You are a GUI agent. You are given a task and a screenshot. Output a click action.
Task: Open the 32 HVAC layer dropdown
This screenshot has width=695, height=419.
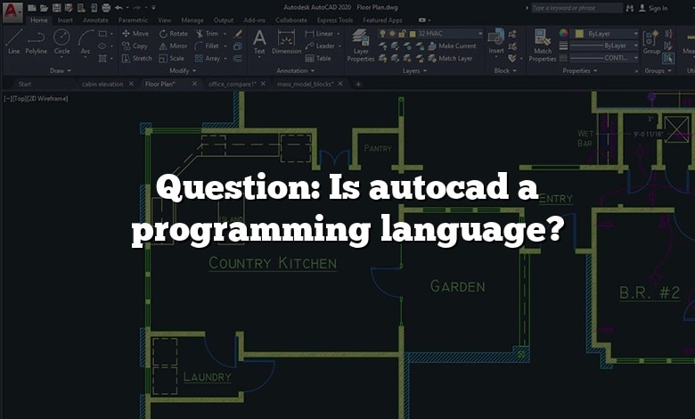[x=480, y=33]
